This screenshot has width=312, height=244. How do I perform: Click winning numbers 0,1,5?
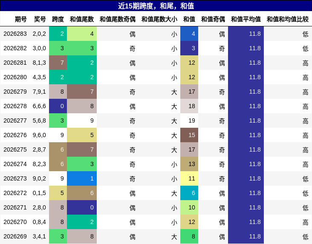(x=39, y=193)
